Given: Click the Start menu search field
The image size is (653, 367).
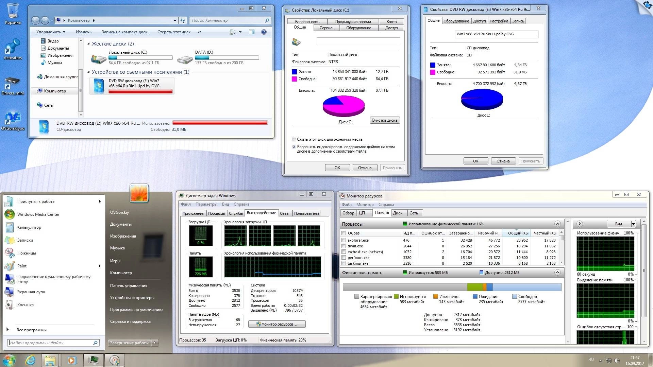Looking at the screenshot, I should (51, 343).
